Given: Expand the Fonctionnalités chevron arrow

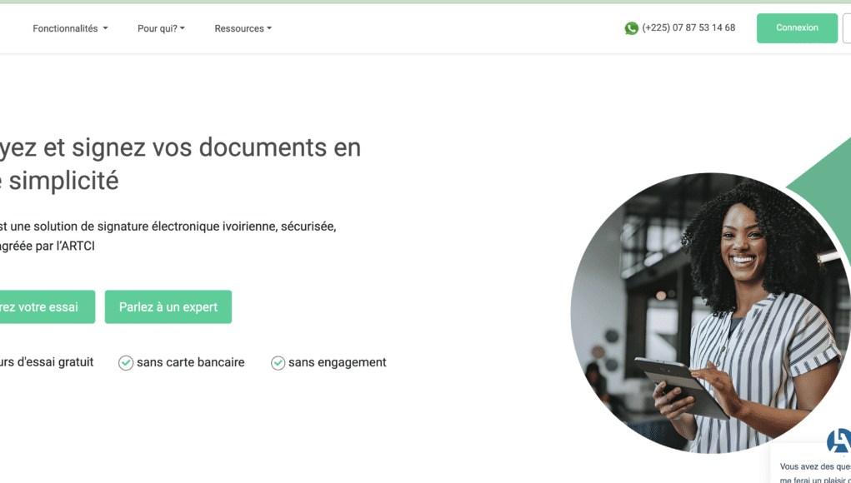Looking at the screenshot, I should pos(105,27).
